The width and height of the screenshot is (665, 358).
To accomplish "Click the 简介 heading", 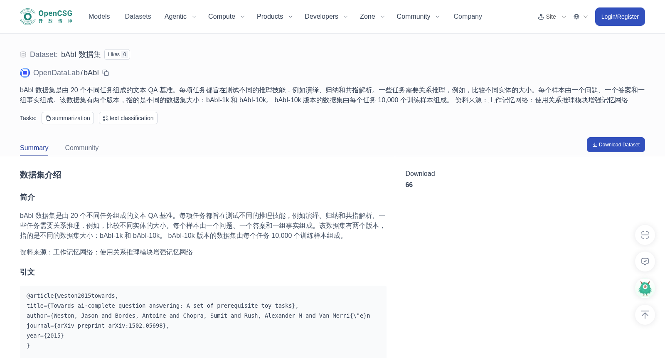I will click(27, 197).
